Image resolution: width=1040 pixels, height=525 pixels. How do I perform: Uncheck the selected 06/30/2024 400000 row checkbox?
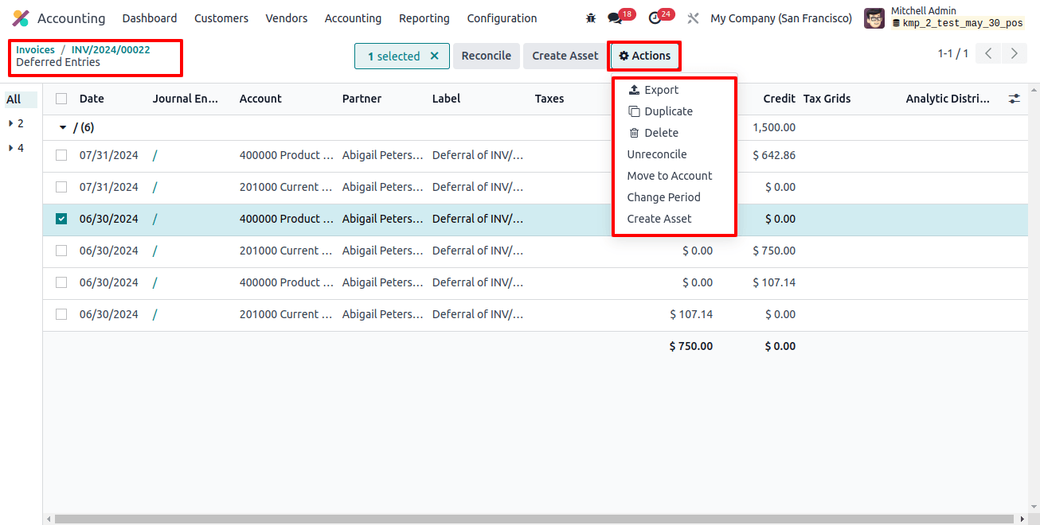click(61, 219)
